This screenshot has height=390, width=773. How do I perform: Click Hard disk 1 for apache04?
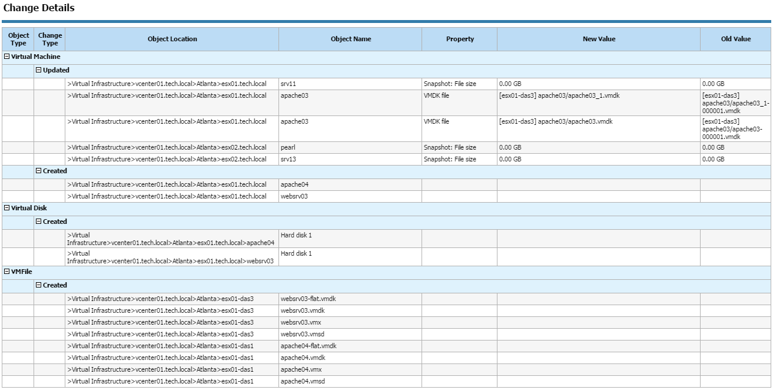[x=350, y=239]
